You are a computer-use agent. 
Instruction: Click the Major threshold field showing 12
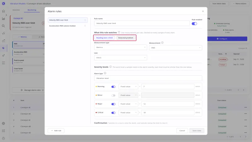pyautogui.click(x=168, y=104)
